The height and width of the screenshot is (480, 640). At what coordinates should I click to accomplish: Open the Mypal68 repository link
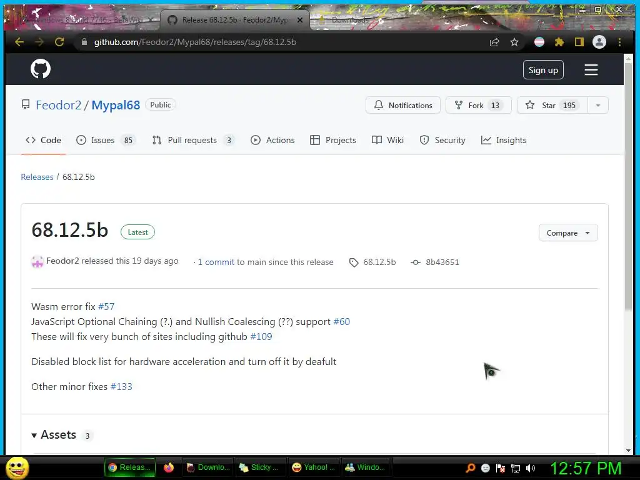pyautogui.click(x=116, y=105)
